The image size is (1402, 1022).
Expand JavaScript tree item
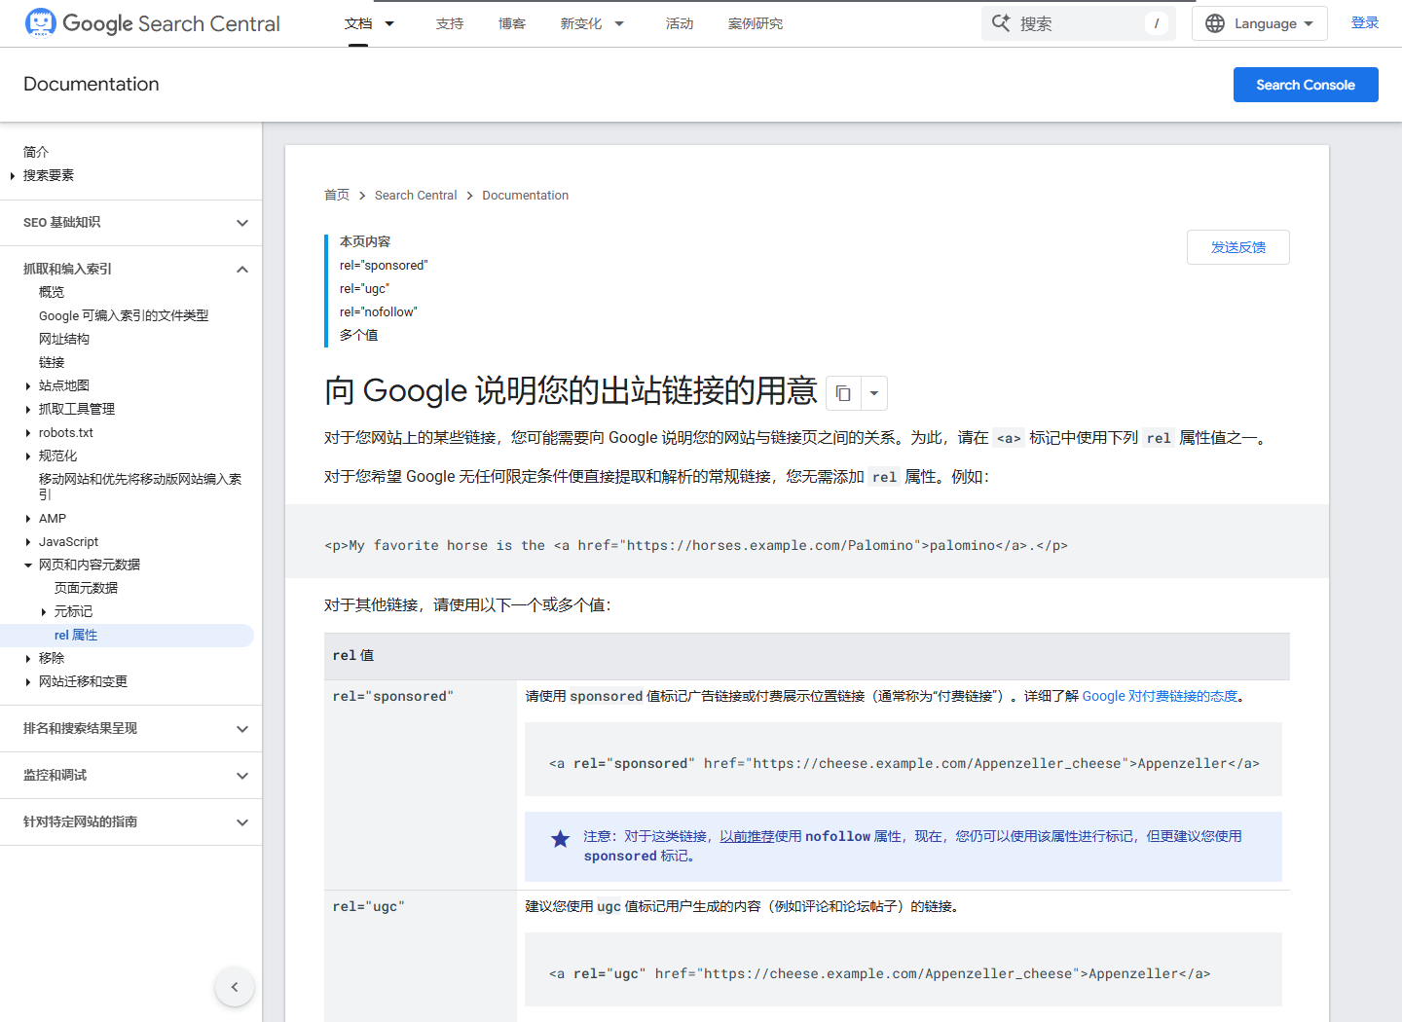tap(27, 542)
